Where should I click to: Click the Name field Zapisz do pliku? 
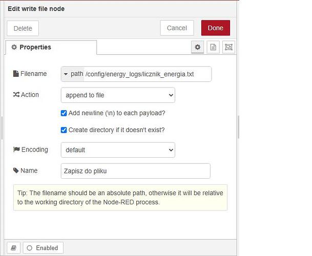coord(135,171)
